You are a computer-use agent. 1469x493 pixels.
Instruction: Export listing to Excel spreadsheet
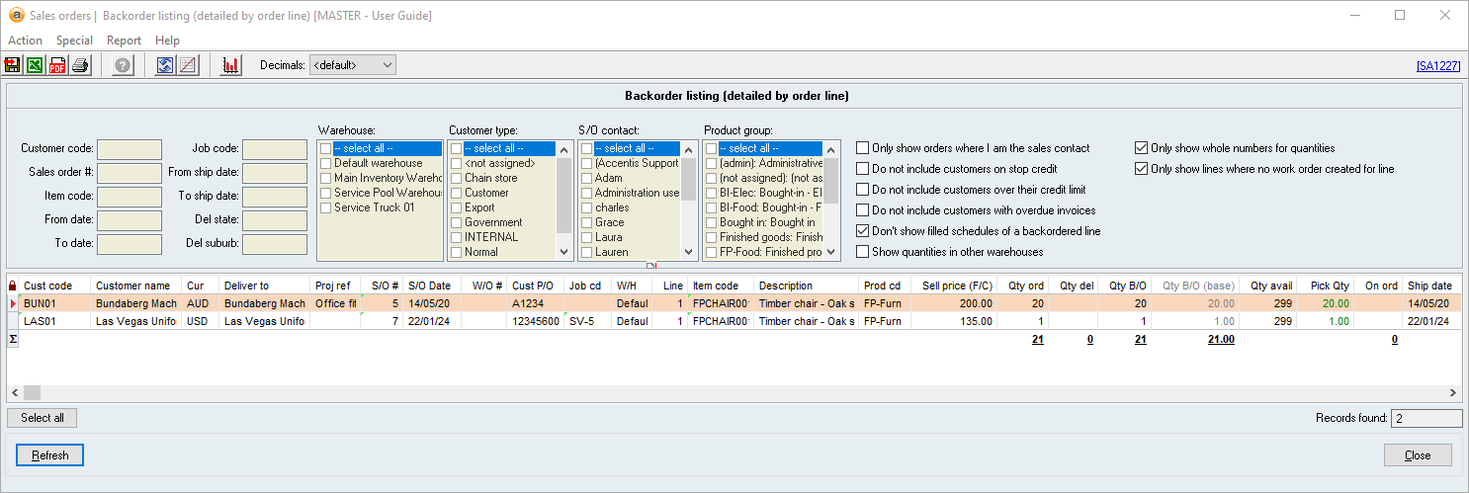pyautogui.click(x=35, y=65)
